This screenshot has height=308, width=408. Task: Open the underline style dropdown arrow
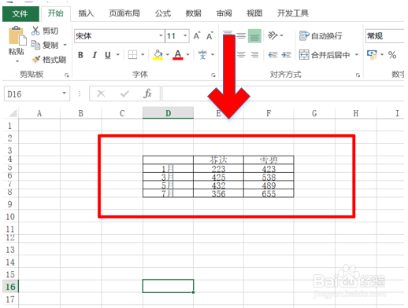(118, 55)
